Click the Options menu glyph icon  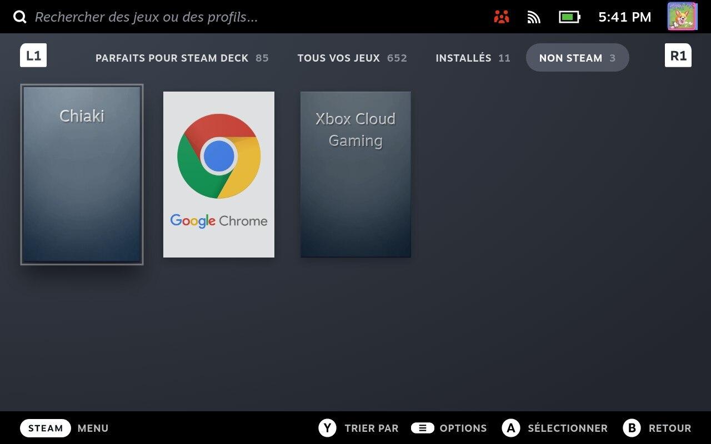[x=423, y=428]
